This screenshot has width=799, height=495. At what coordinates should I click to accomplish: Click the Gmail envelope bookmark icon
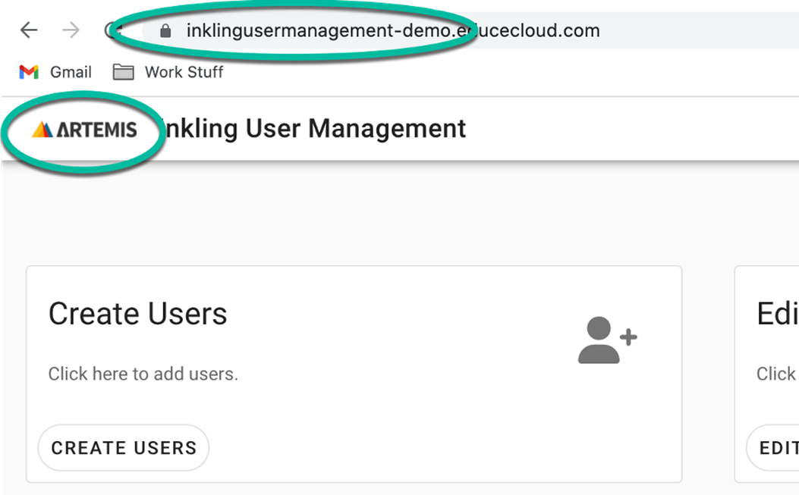coord(29,72)
